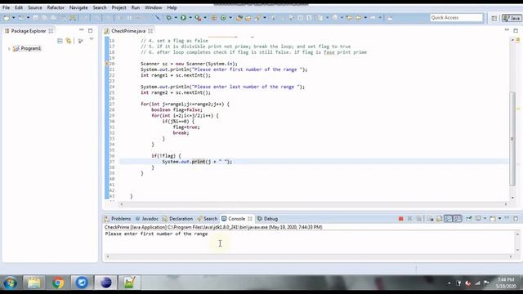Screen dimensions: 523x294
Task: Click the console horizontal scrollbar
Action: coord(309,256)
